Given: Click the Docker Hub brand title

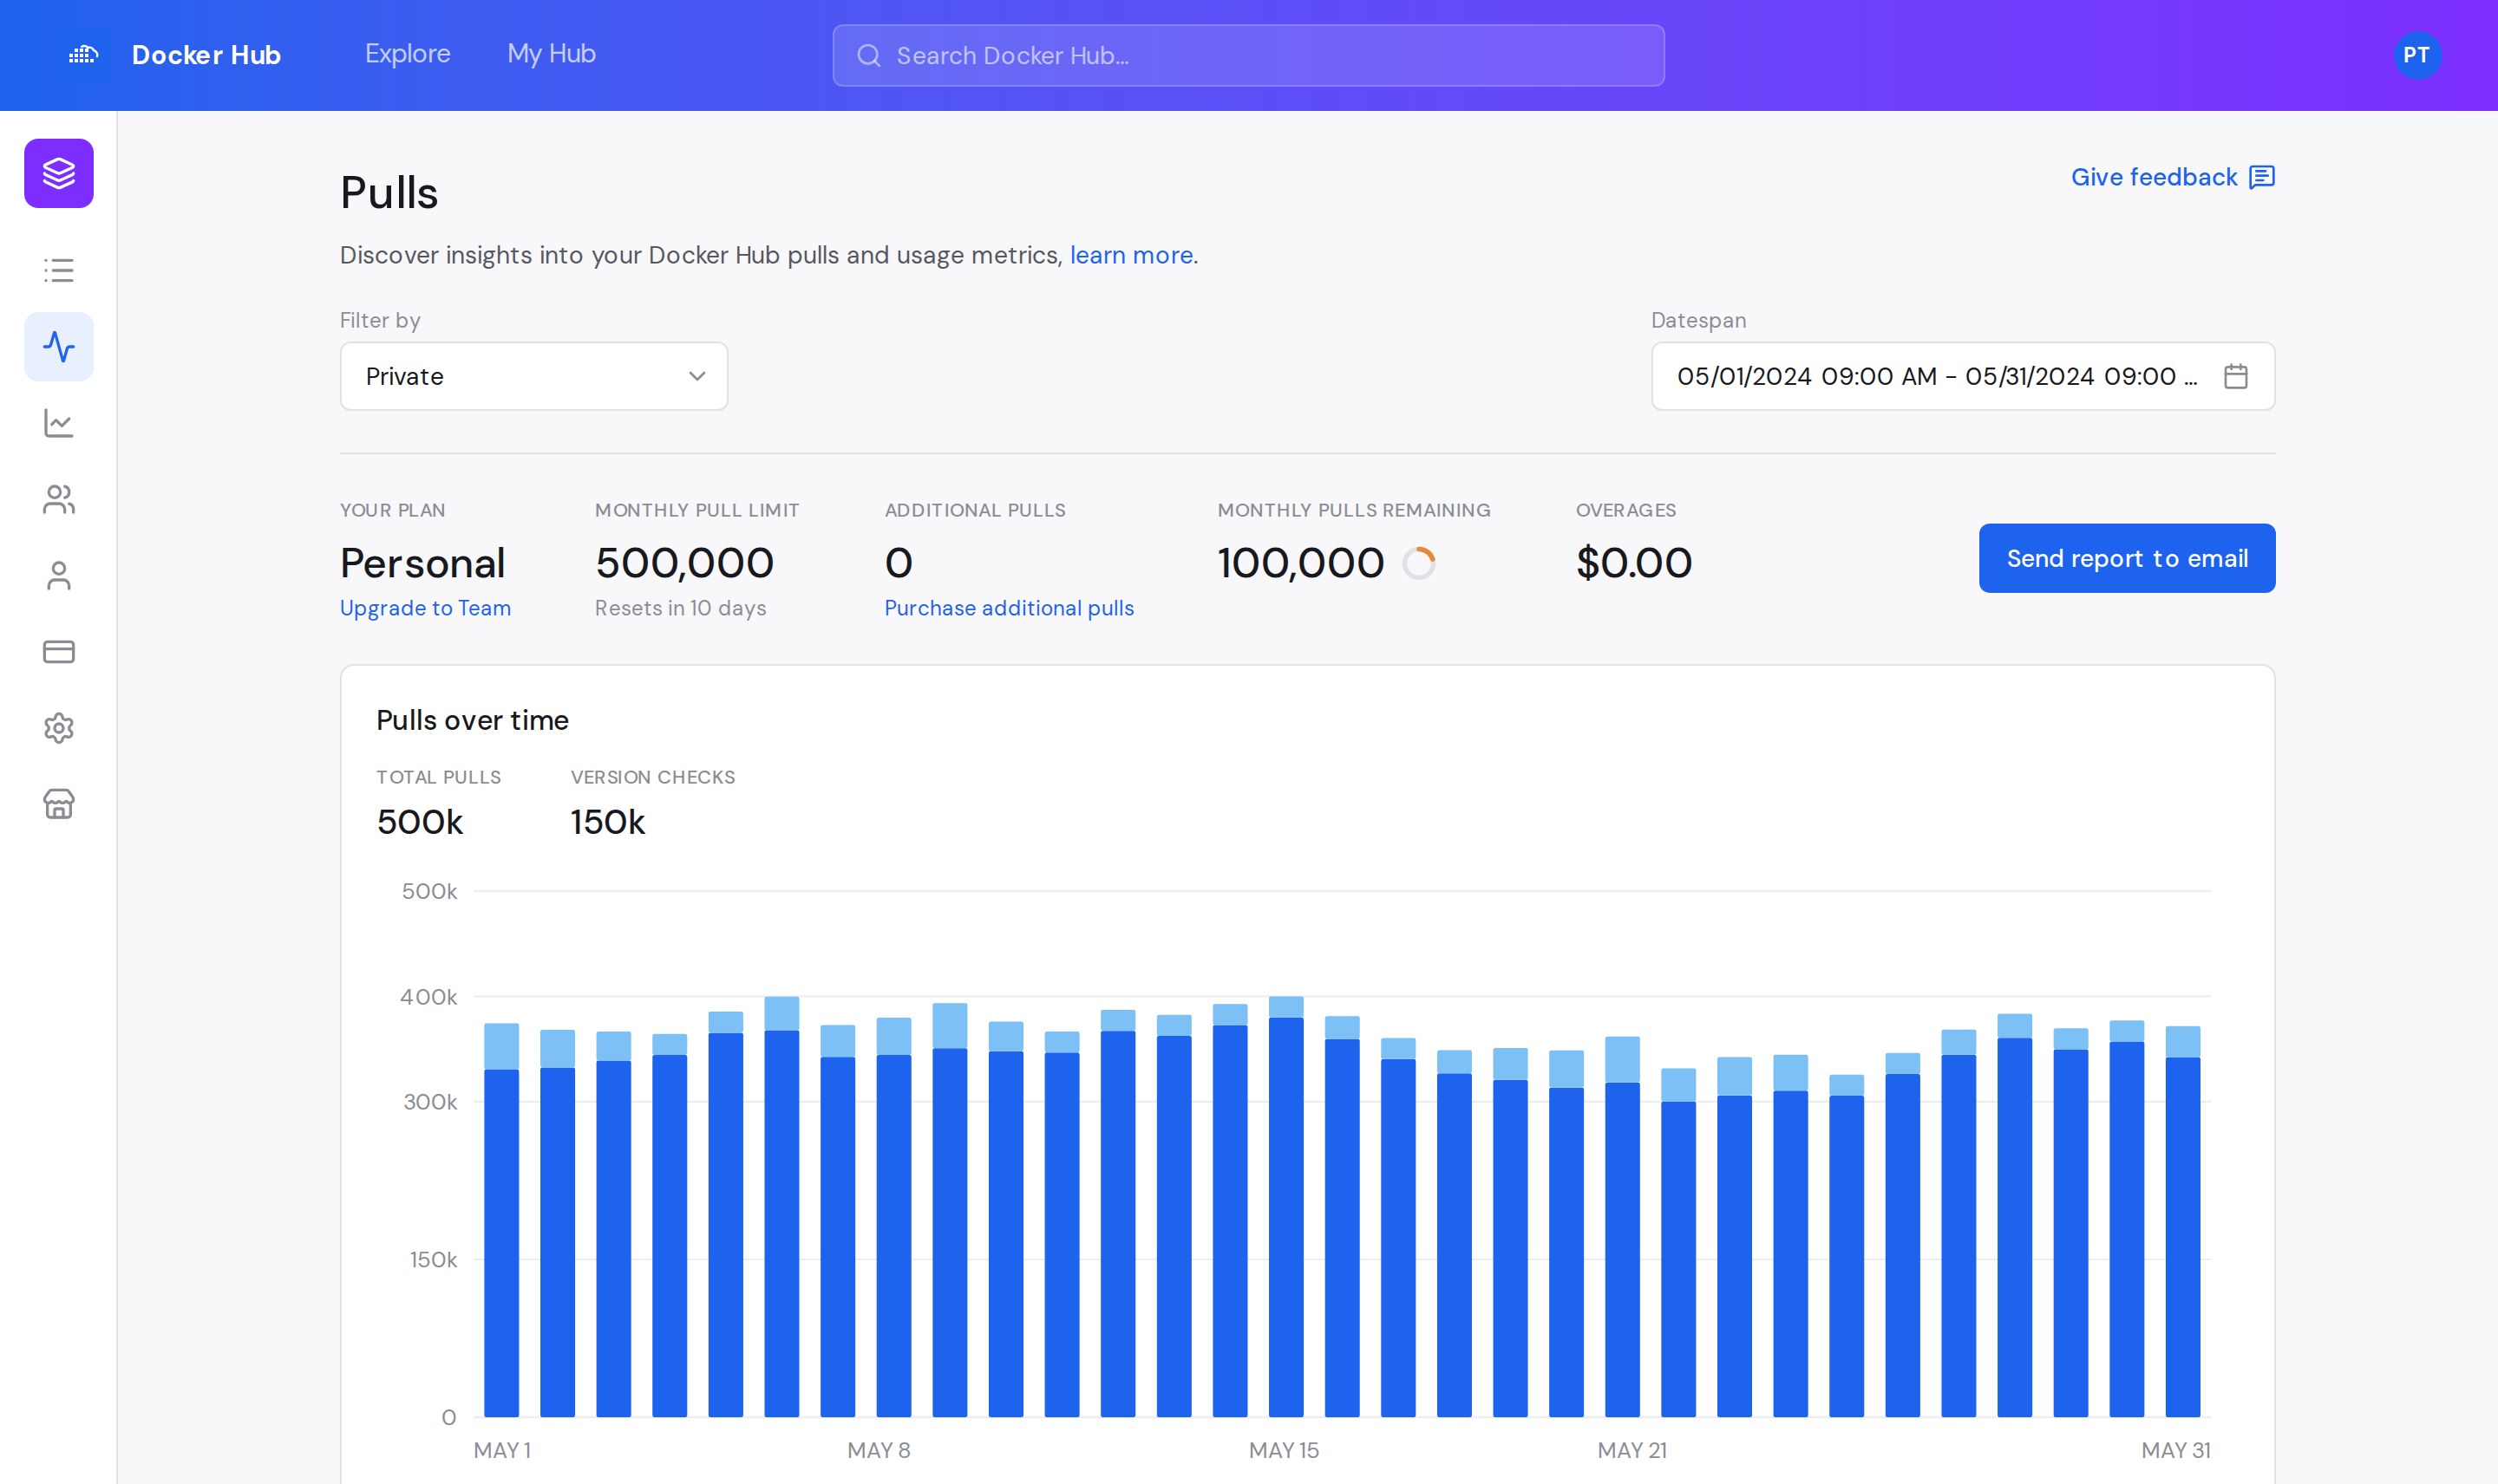Looking at the screenshot, I should [x=206, y=55].
